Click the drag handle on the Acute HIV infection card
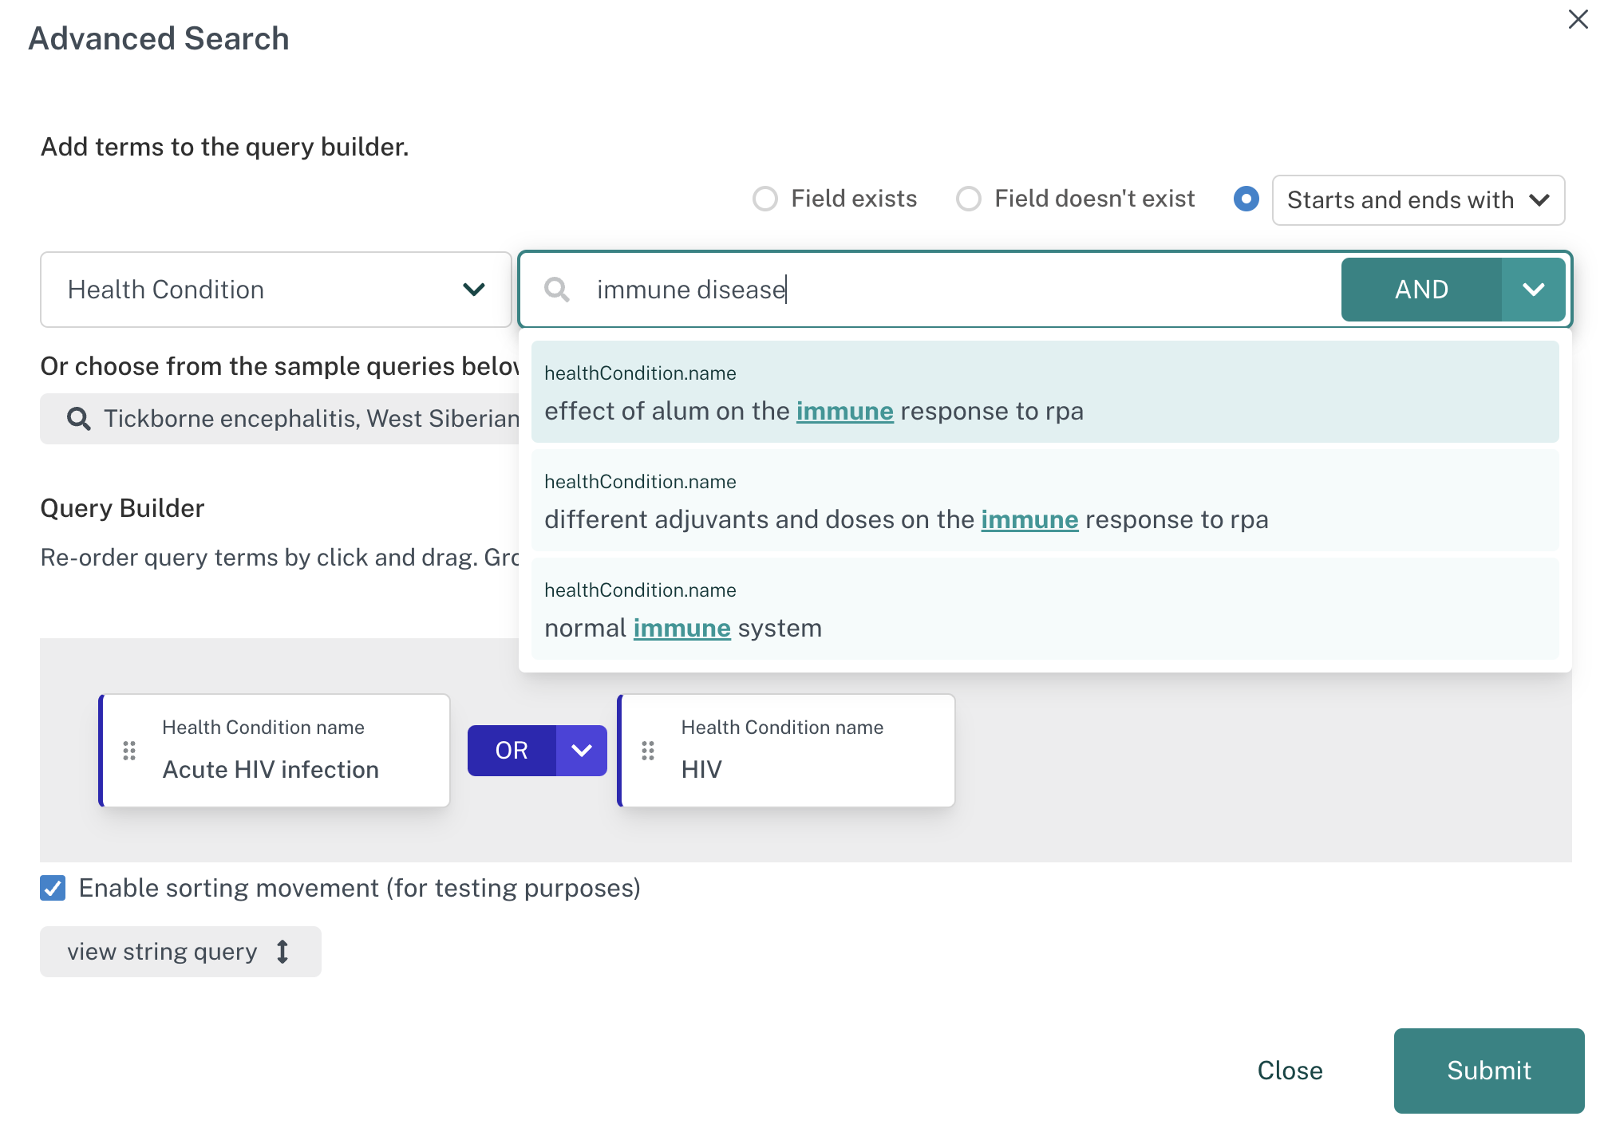 [x=129, y=750]
